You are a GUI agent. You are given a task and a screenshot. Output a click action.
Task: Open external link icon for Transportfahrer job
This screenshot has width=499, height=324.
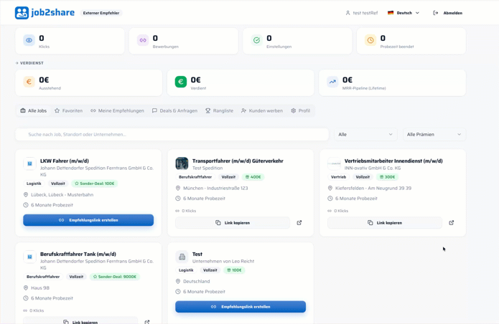(299, 223)
